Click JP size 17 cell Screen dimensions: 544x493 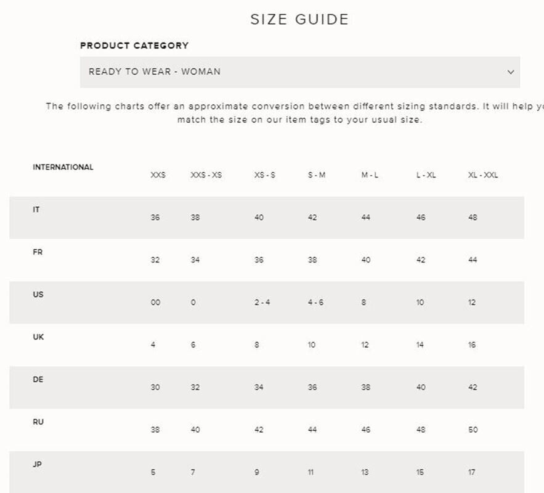[471, 472]
